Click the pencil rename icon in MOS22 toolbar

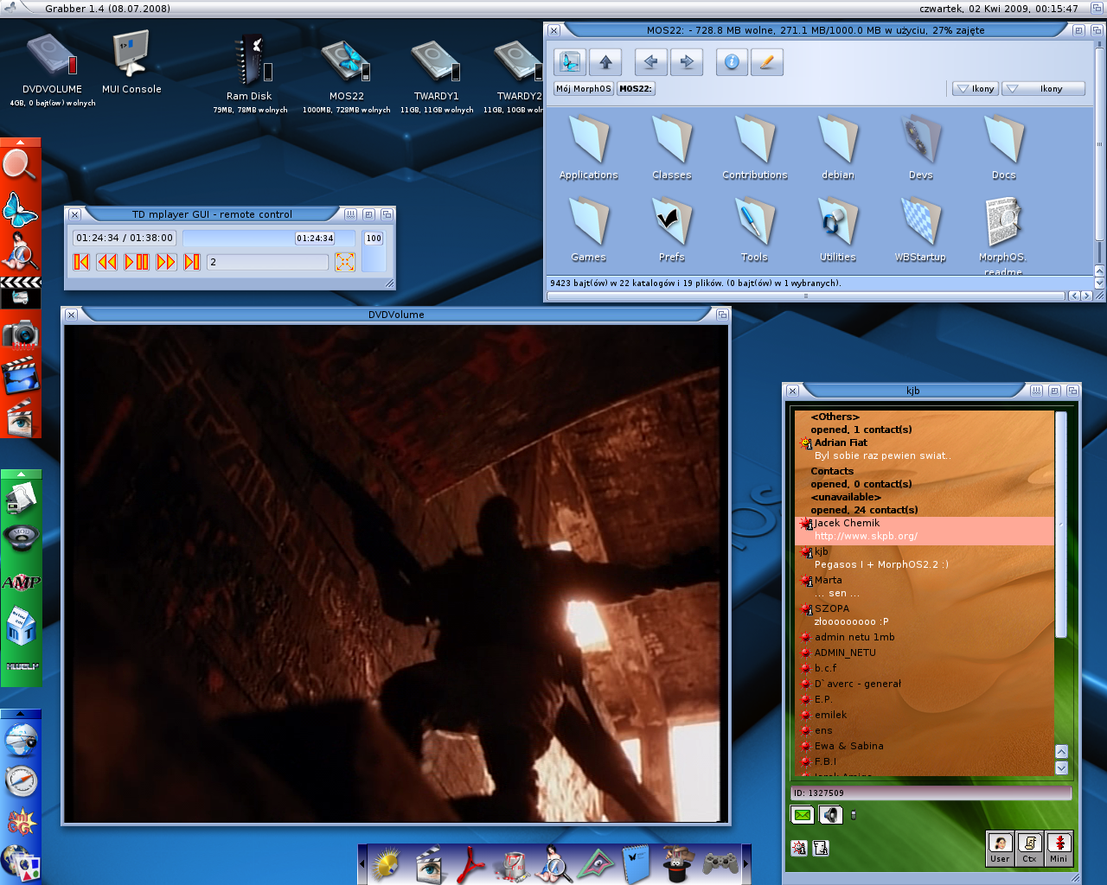pyautogui.click(x=767, y=62)
